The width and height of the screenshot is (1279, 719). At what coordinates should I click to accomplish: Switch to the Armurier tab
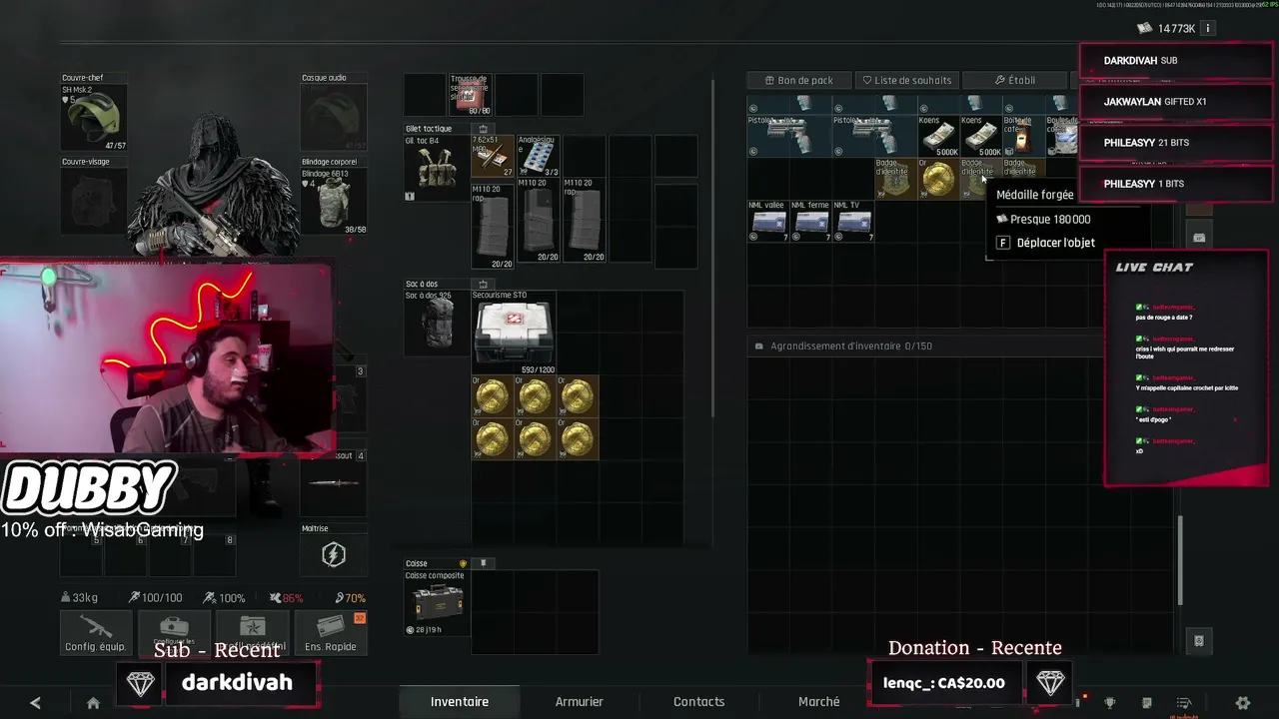580,702
